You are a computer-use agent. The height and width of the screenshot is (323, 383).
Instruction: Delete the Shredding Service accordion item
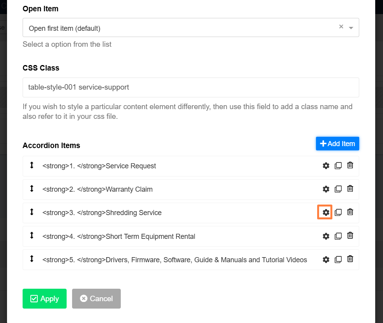pos(350,212)
